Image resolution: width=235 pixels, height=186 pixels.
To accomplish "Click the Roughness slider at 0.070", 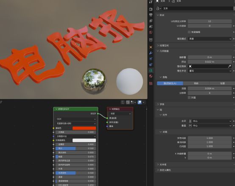I will click(76, 157).
